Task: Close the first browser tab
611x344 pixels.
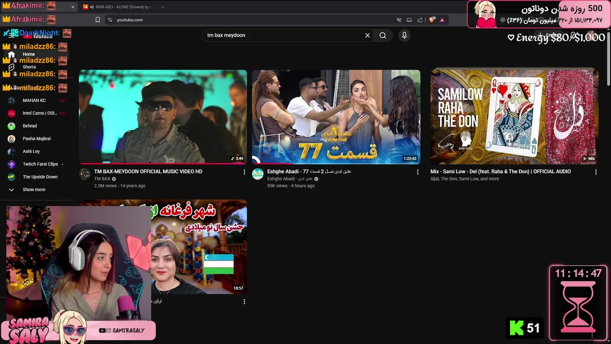Action: point(73,7)
